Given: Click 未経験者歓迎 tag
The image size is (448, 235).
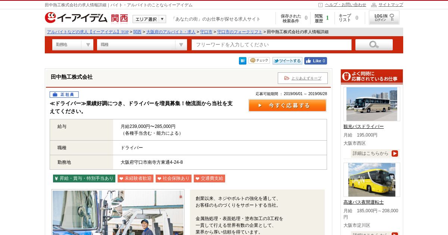Looking at the screenshot, I should point(136,178).
